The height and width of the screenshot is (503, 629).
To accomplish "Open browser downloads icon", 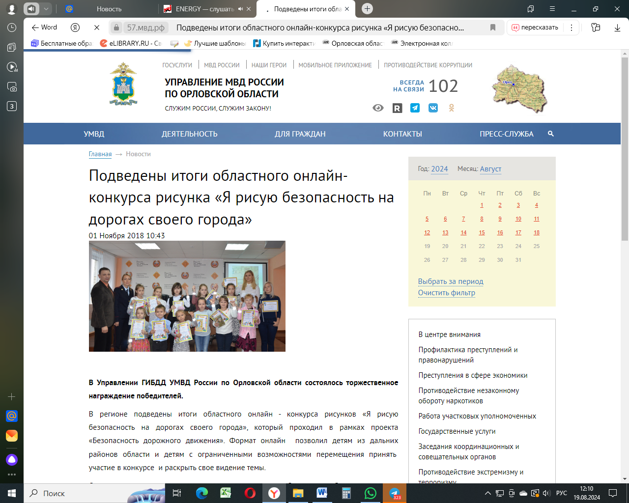I will coord(617,28).
